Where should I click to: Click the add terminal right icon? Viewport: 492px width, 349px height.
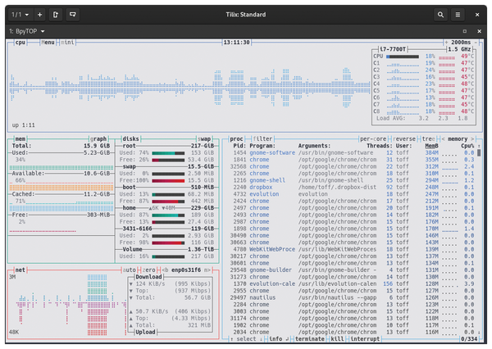[x=56, y=15]
